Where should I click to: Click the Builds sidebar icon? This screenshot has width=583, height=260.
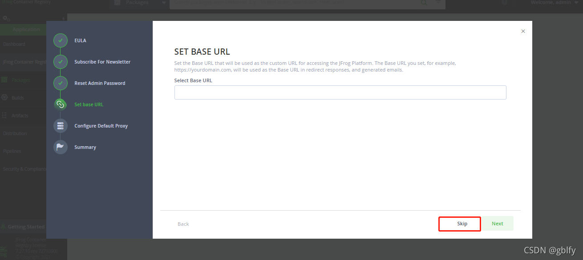tap(4, 98)
